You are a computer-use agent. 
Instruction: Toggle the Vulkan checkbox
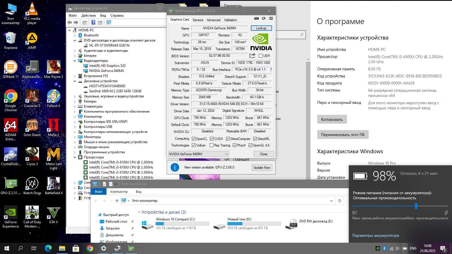pos(194,145)
